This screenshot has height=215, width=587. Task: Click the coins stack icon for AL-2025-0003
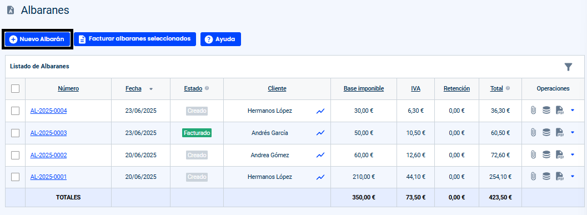click(x=546, y=133)
